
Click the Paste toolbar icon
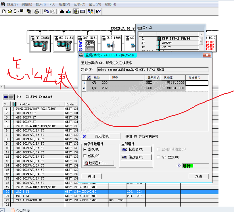(x=52, y=11)
